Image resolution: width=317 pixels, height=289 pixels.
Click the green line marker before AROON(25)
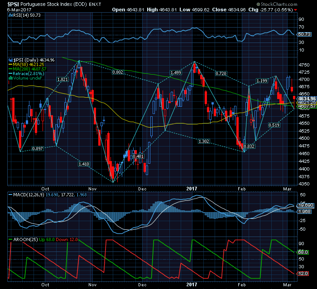10,240
